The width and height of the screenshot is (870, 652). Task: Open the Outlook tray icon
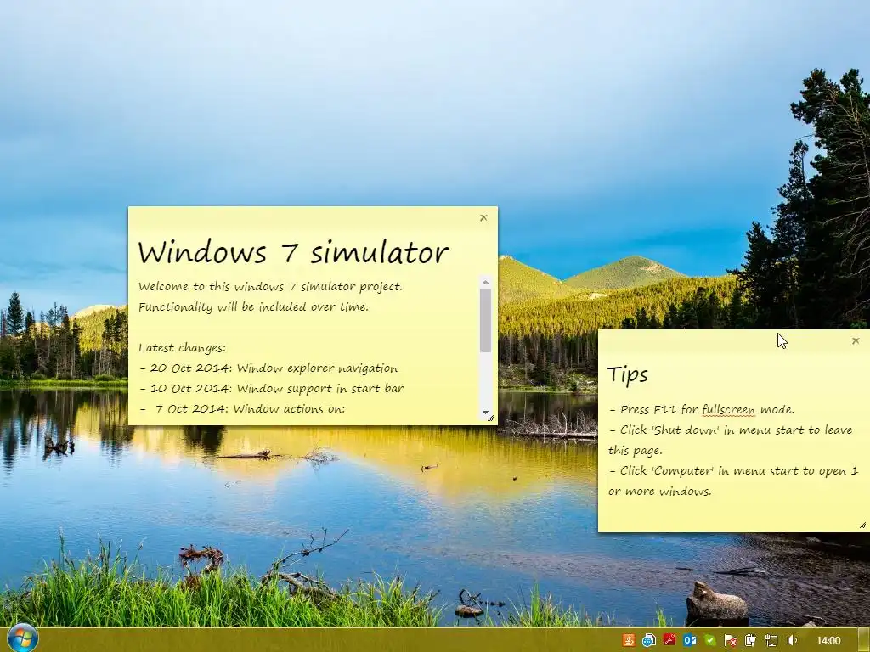tap(690, 640)
